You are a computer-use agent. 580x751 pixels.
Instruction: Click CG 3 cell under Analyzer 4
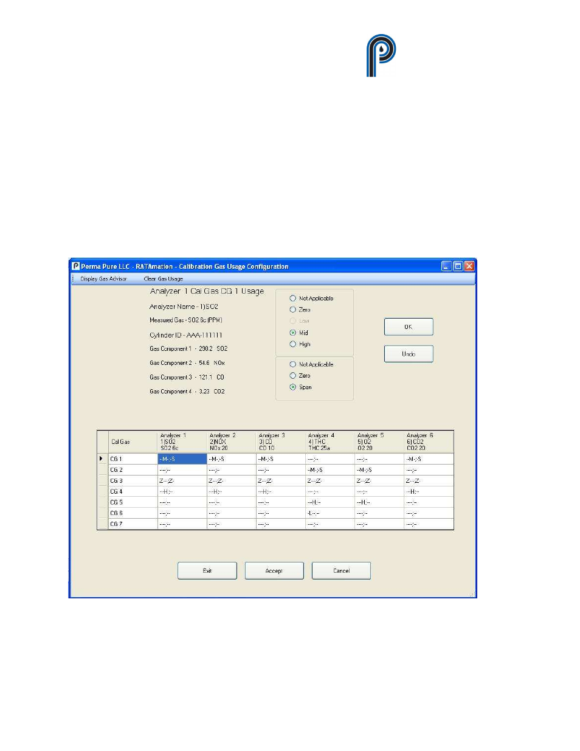(x=330, y=480)
